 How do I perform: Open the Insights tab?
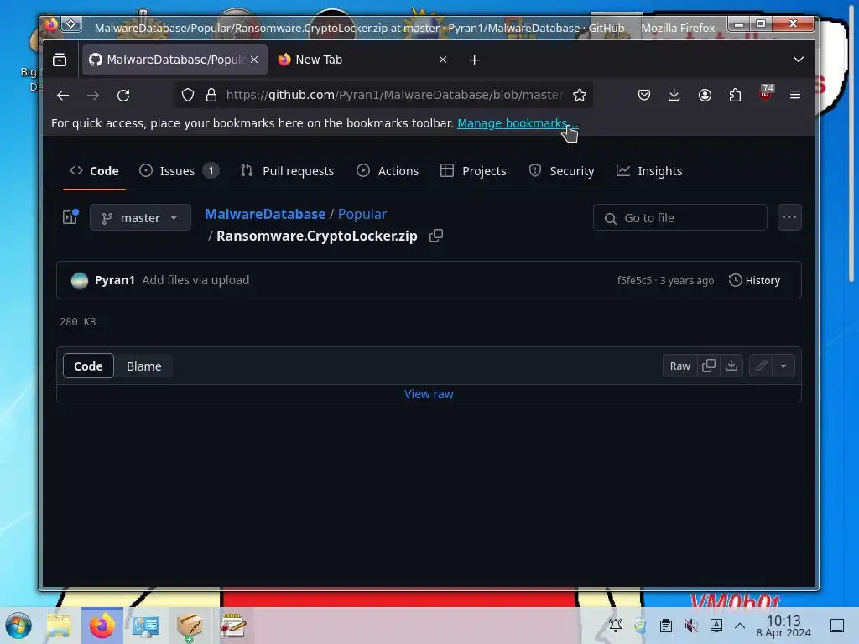coord(649,171)
